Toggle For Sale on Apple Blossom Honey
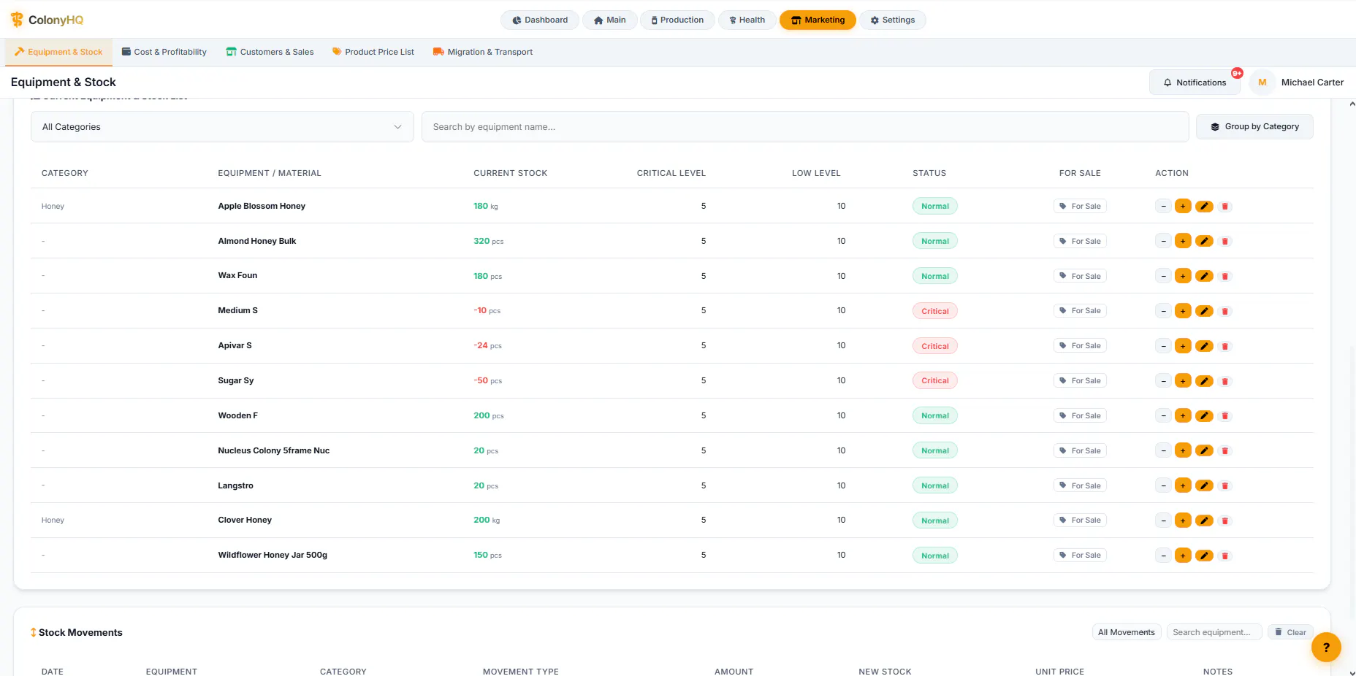 click(1080, 207)
